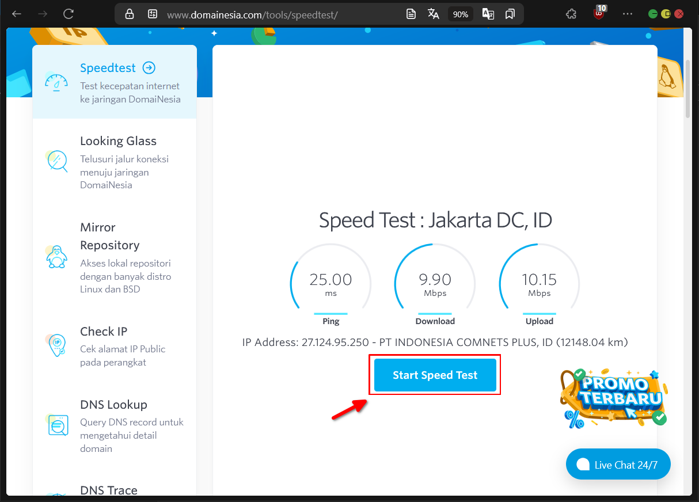Screen dimensions: 699x502
Task: Click the Mirror Repository penguin icon
Action: click(x=56, y=257)
